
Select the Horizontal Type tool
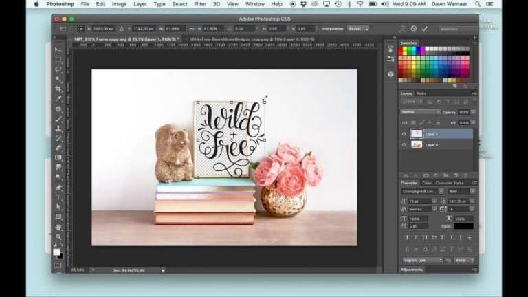[58, 197]
